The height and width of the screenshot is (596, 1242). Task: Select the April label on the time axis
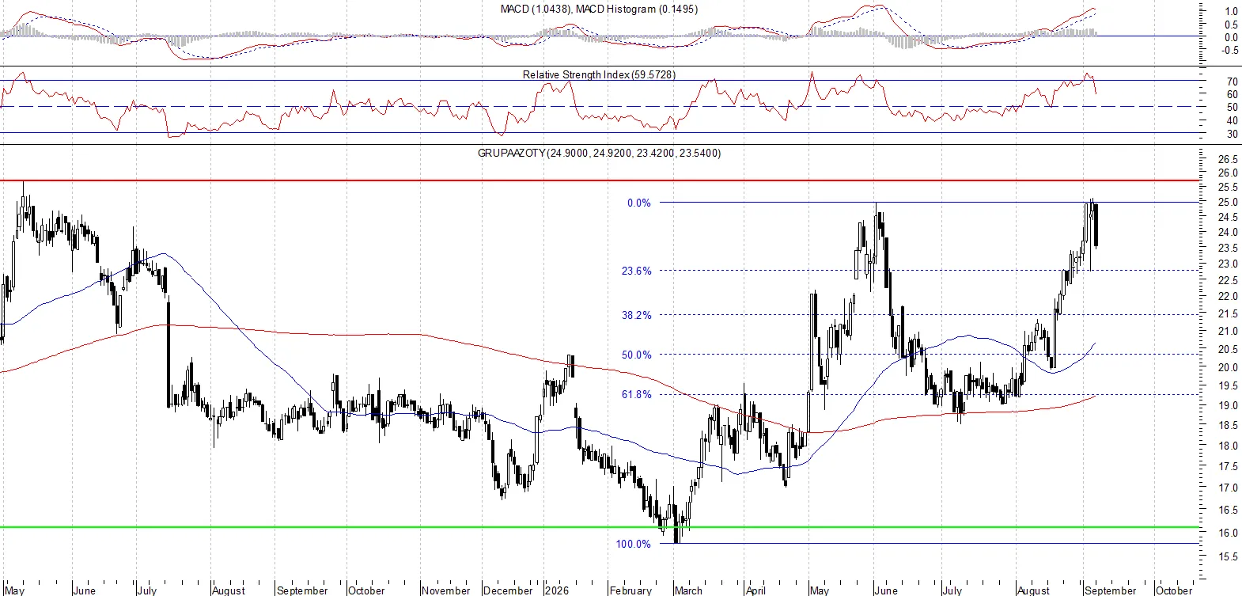pyautogui.click(x=755, y=590)
